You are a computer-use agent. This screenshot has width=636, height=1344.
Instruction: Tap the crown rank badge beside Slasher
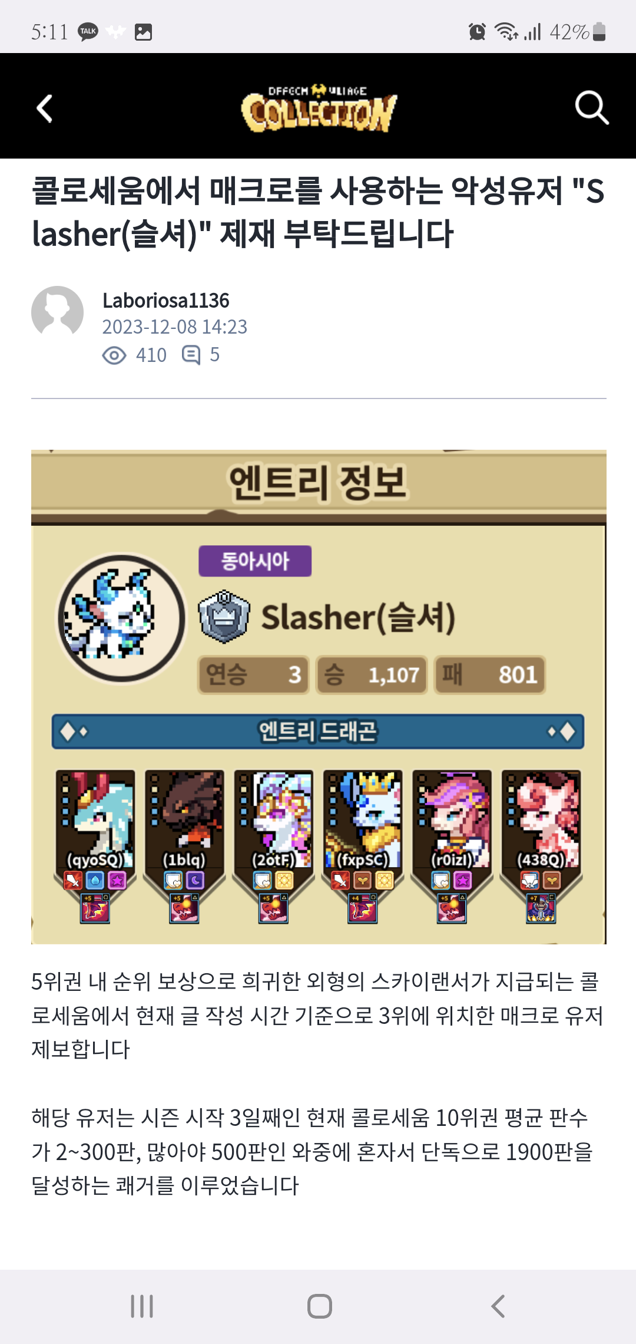224,617
